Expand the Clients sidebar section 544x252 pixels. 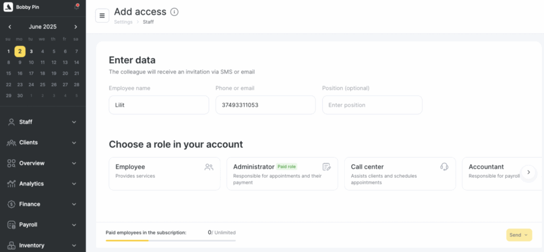42,142
